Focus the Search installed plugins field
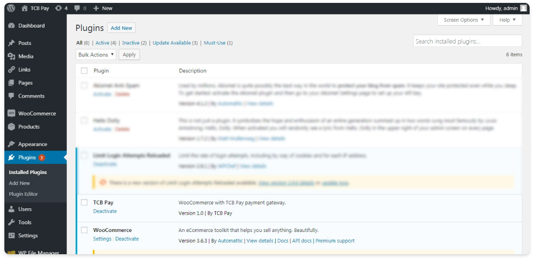The image size is (534, 260). (x=468, y=41)
